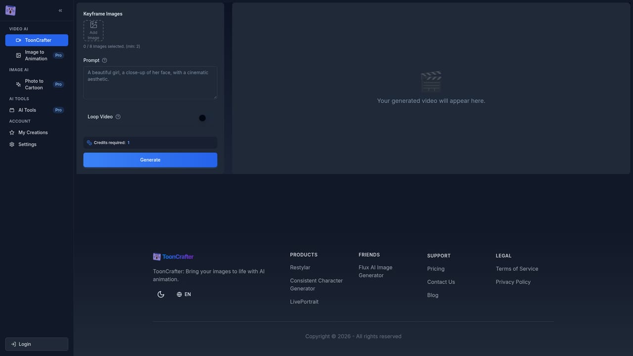633x356 pixels.
Task: Click 'Your generated video will appear here.' text
Action: pos(431,101)
